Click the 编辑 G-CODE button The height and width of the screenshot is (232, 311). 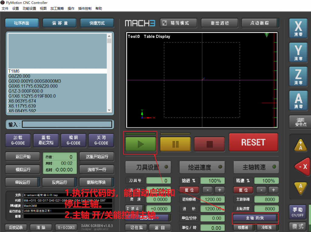[73, 140]
